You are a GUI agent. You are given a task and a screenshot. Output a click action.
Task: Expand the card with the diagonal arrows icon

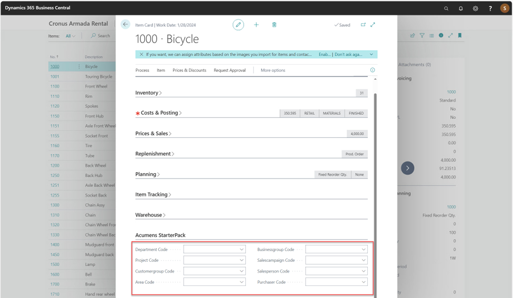(x=373, y=25)
